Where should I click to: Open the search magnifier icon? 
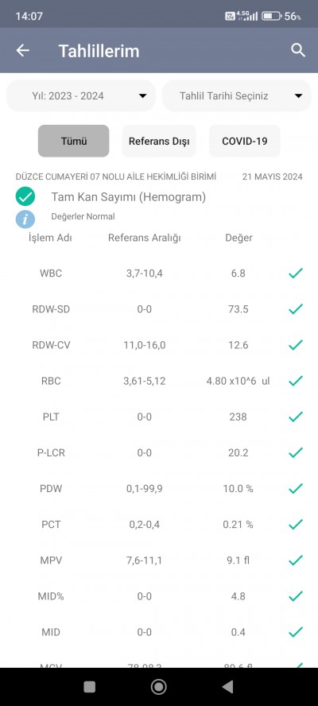click(x=298, y=50)
